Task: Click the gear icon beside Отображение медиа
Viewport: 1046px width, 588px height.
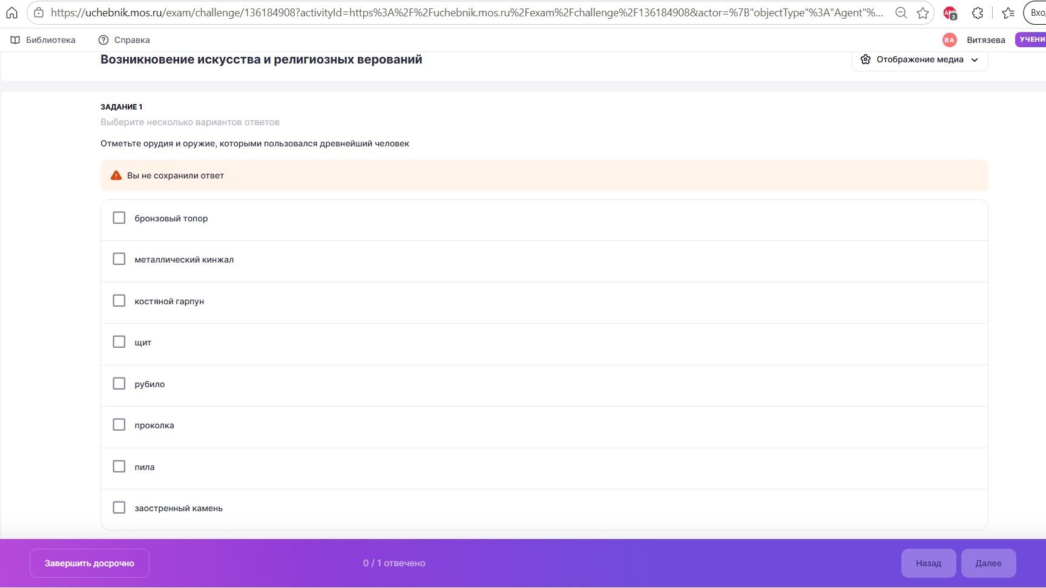Action: click(866, 59)
